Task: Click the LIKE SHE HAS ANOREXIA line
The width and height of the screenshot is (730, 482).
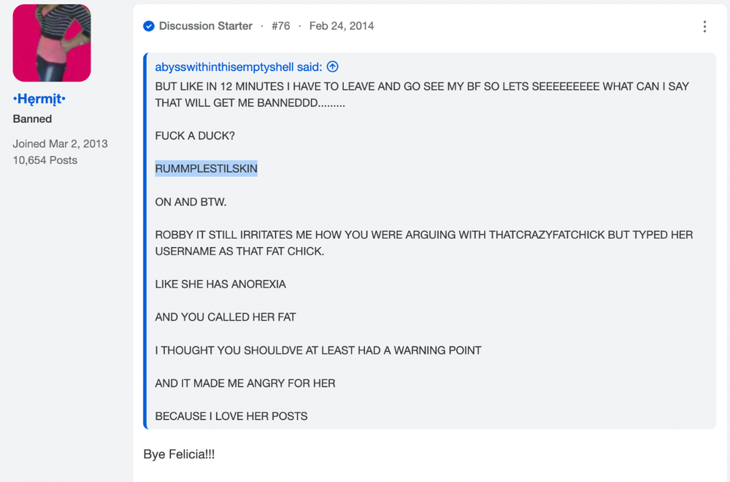Action: tap(220, 284)
